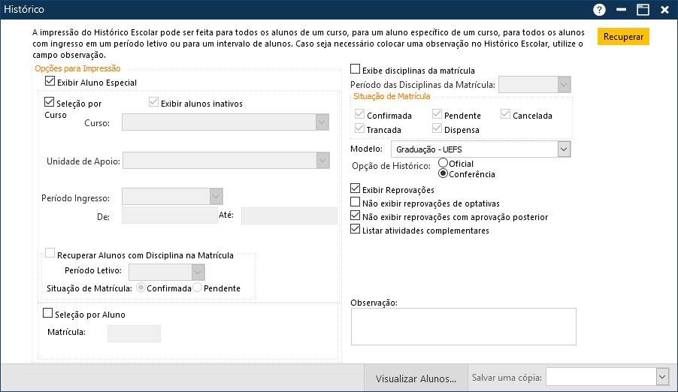This screenshot has width=678, height=392.
Task: Enable Exibe disciplinas da matrícula
Action: [356, 71]
